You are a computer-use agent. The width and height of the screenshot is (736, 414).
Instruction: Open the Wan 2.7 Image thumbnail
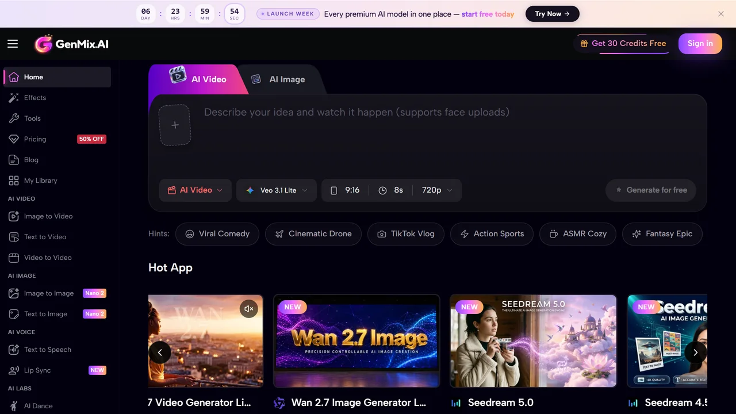[356, 341]
